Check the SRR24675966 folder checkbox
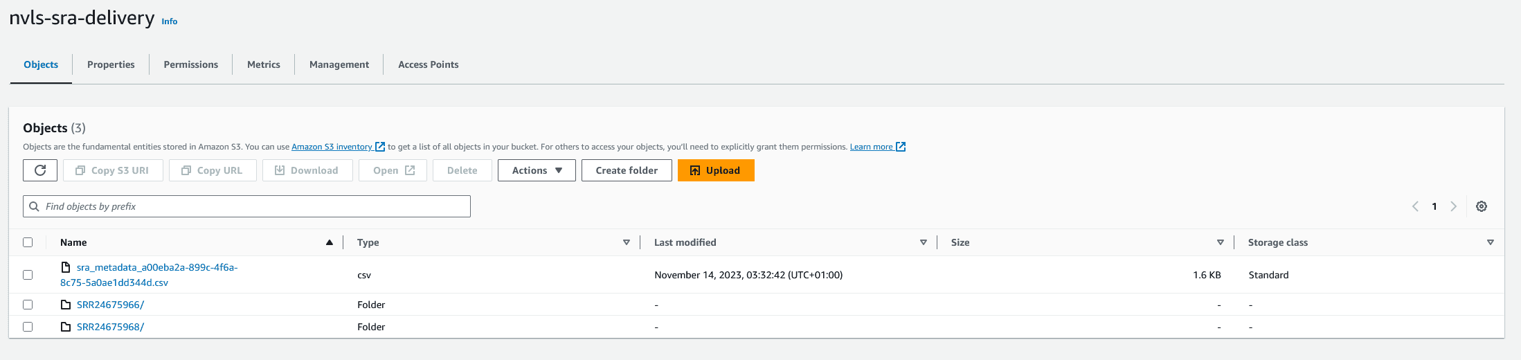The height and width of the screenshot is (360, 1521). click(x=28, y=305)
